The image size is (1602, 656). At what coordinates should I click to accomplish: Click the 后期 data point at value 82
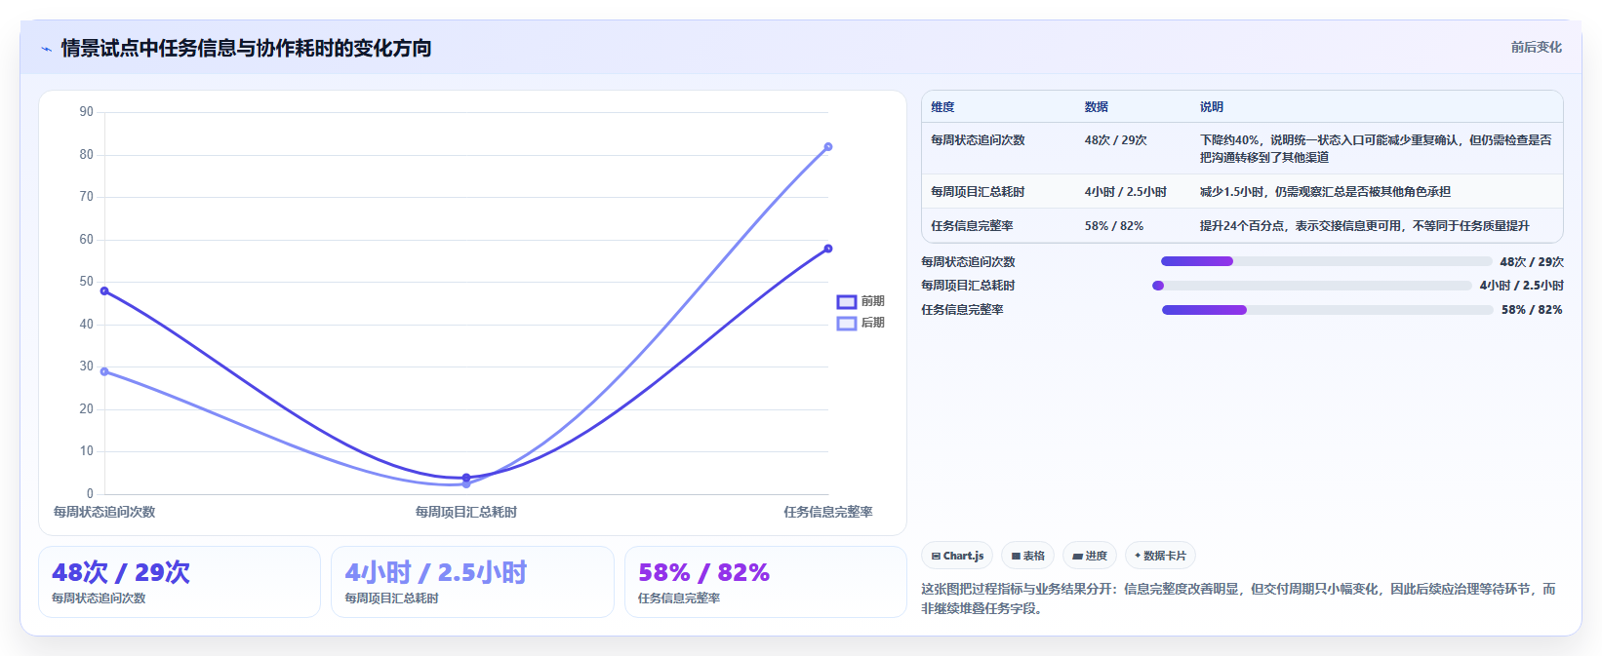pyautogui.click(x=828, y=147)
